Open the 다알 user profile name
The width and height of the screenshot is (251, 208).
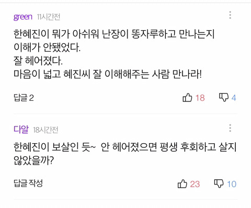pos(21,130)
